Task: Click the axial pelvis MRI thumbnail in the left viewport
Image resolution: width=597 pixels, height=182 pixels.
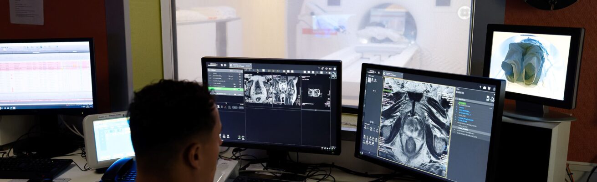Action: pyautogui.click(x=258, y=90)
